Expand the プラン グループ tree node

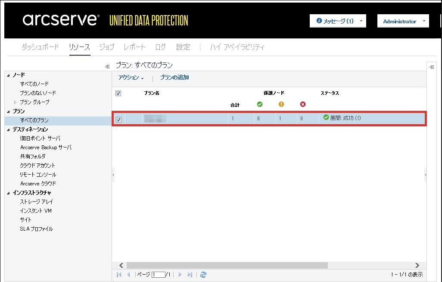pos(16,102)
